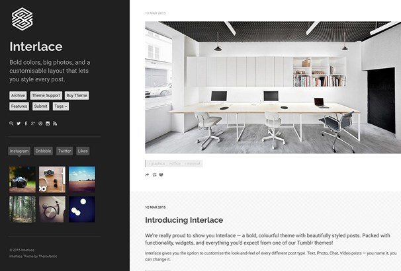Click the search magnifier icon in sidebar
Screen dimensions: 401x271
point(11,124)
